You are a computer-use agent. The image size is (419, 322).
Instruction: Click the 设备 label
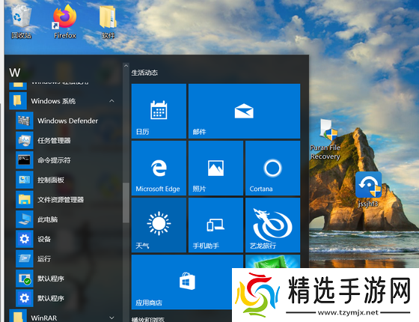pyautogui.click(x=44, y=239)
